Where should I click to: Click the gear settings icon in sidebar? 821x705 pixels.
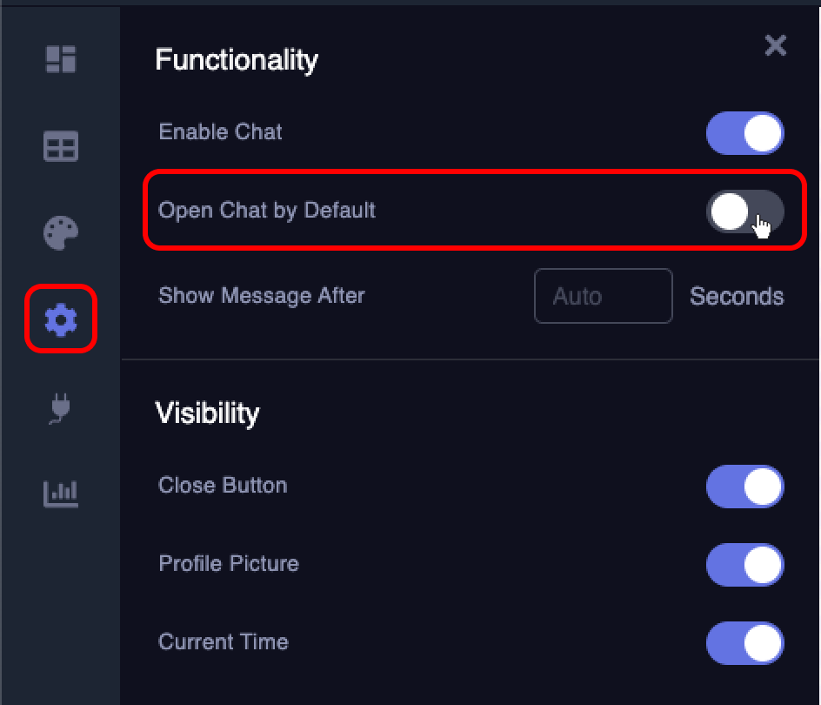click(61, 319)
